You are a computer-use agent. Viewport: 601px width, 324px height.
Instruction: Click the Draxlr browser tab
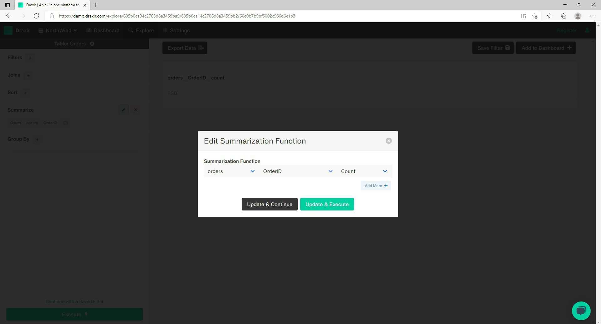point(52,5)
